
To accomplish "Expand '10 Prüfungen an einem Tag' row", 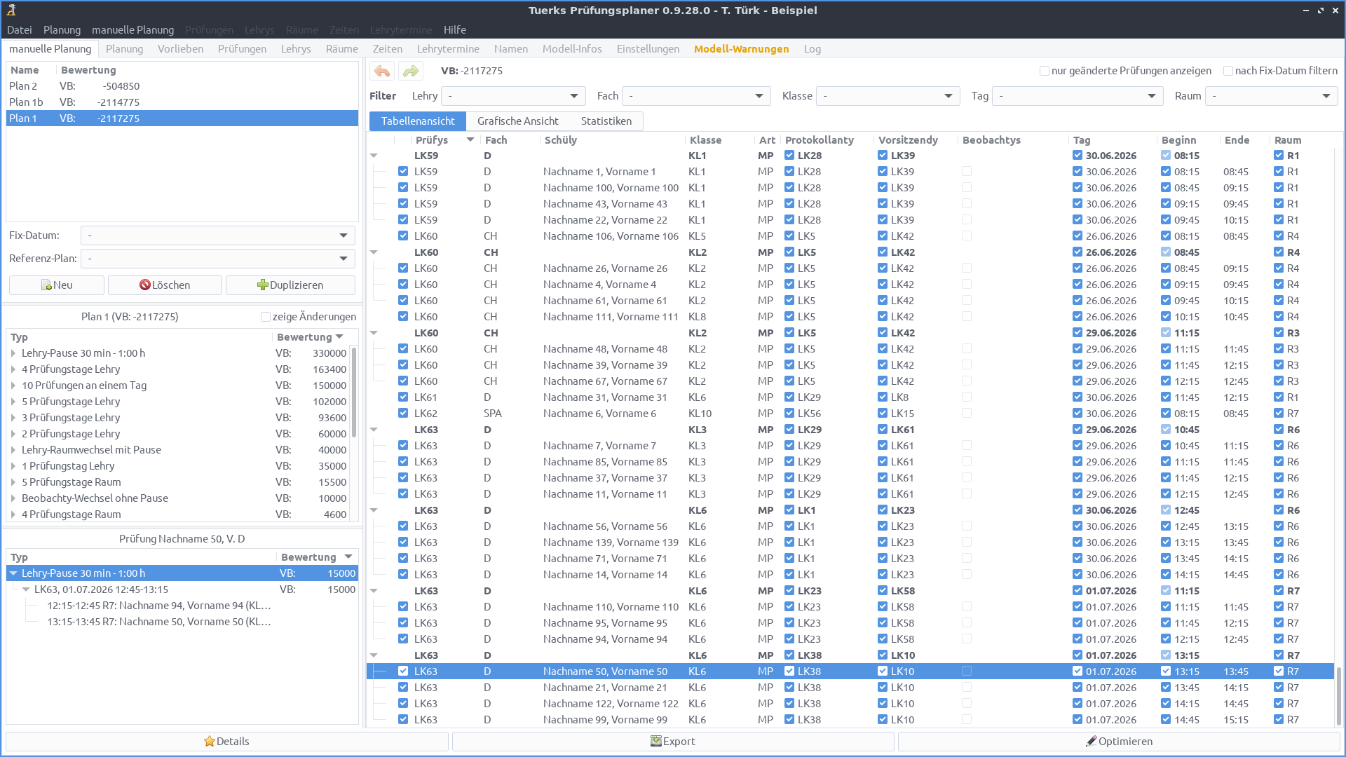I will tap(13, 386).
